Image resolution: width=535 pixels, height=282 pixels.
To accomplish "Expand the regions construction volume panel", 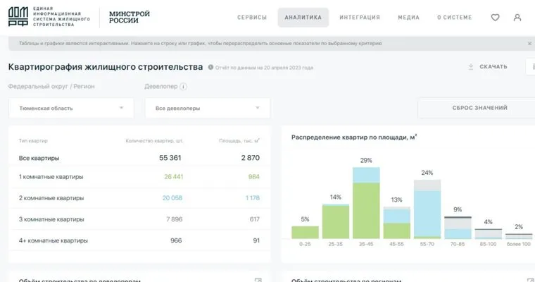I will pyautogui.click(x=529, y=280).
